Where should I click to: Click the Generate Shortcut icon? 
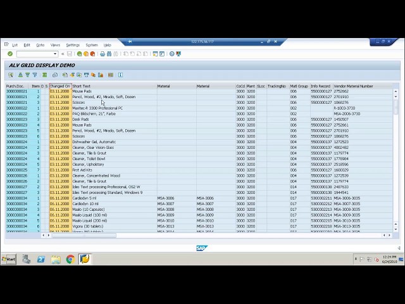pos(162,54)
